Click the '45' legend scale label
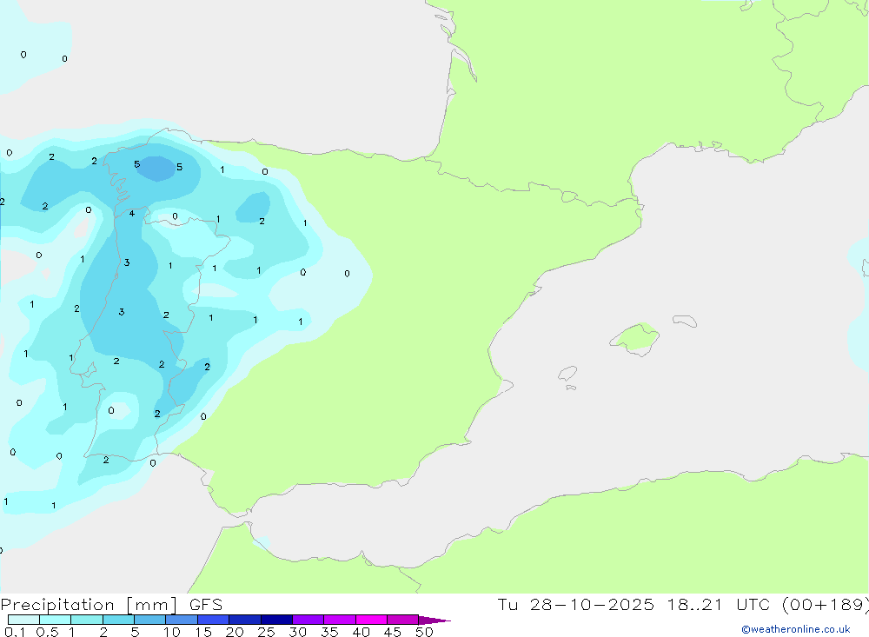The height and width of the screenshot is (637, 869). point(393,632)
